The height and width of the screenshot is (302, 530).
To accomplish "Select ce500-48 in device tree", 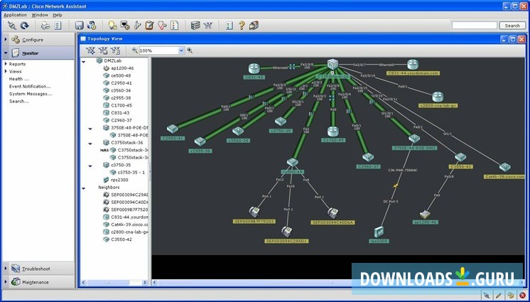I will coord(121,75).
